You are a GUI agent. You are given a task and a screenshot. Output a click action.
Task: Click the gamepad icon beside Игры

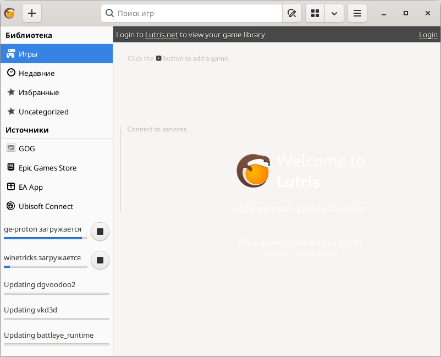pyautogui.click(x=10, y=53)
